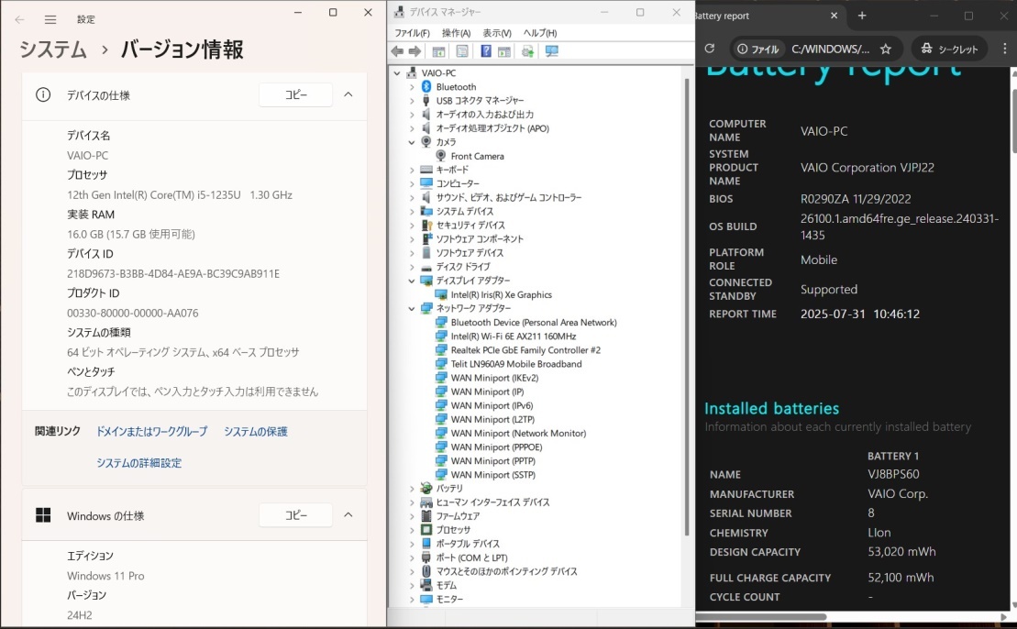Copy Windows specifications with コピー button
1017x629 pixels.
click(296, 515)
